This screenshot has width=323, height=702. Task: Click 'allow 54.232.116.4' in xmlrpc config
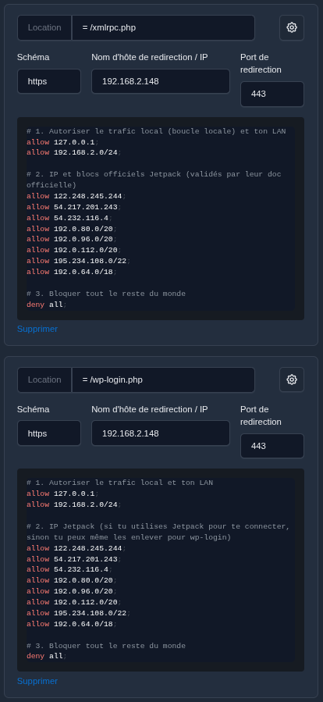tap(69, 218)
